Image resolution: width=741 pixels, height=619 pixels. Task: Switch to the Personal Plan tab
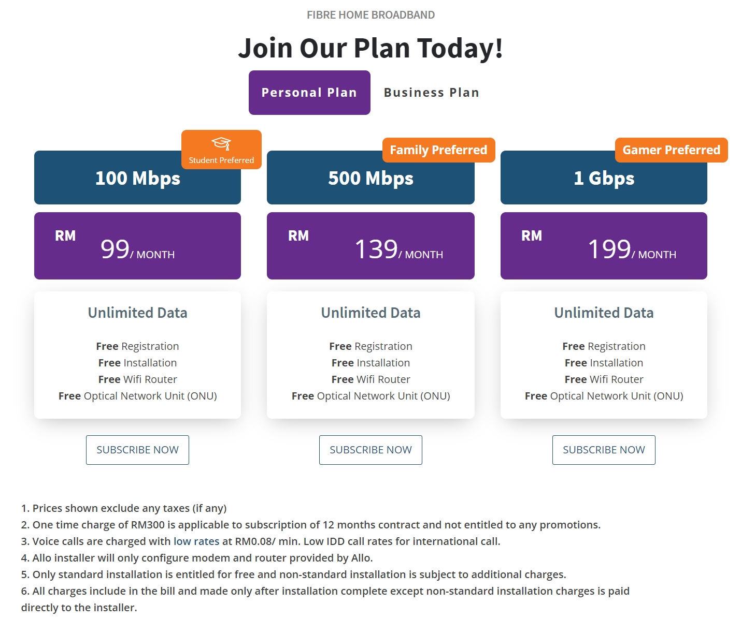pos(309,93)
